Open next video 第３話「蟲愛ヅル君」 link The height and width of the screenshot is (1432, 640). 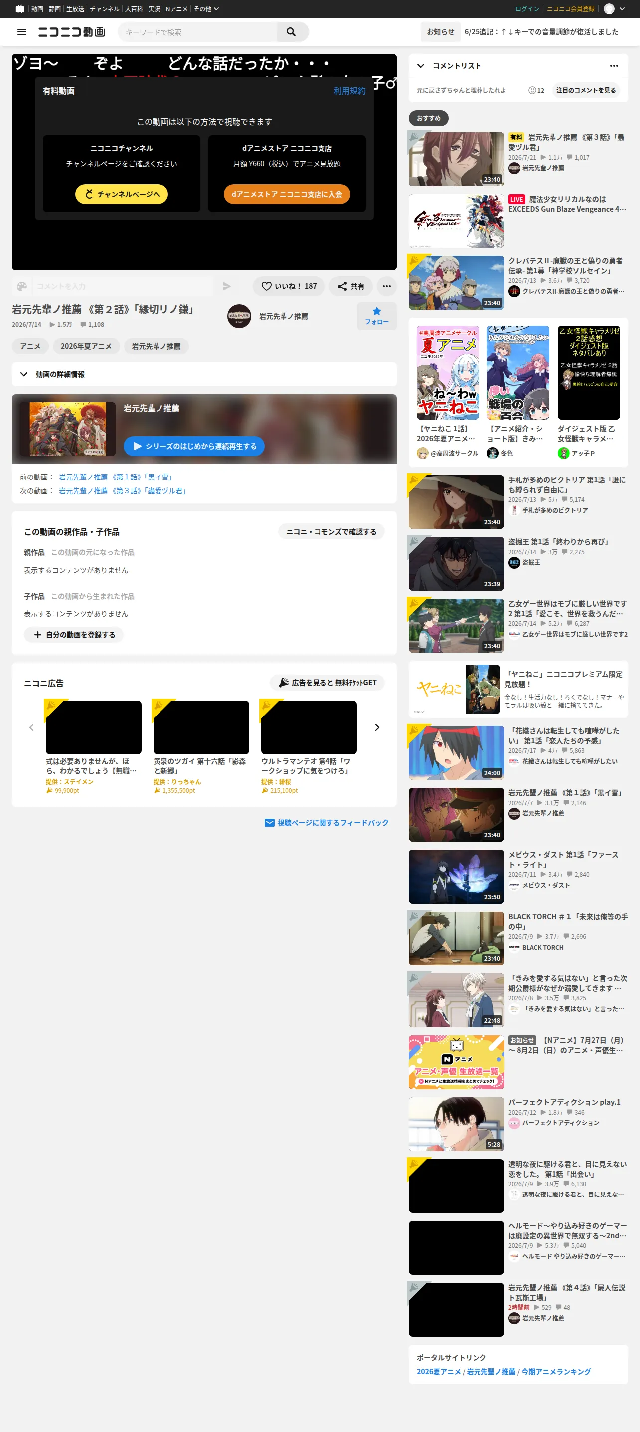click(124, 491)
